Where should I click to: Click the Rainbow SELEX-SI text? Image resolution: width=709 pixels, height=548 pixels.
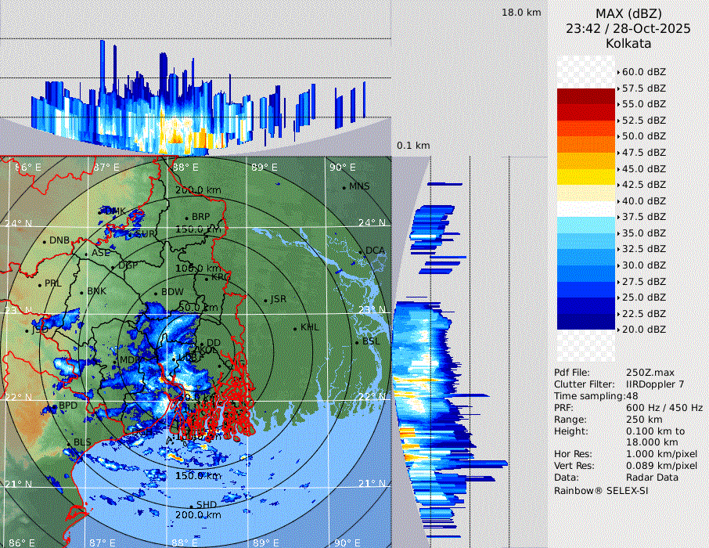[x=601, y=491]
